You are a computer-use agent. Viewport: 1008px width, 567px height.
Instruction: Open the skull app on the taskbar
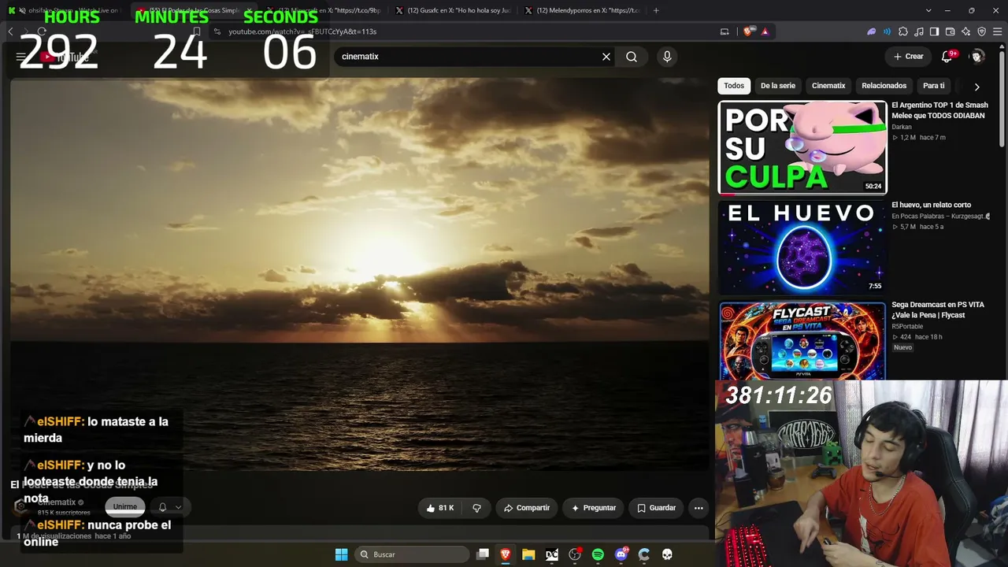(x=667, y=554)
